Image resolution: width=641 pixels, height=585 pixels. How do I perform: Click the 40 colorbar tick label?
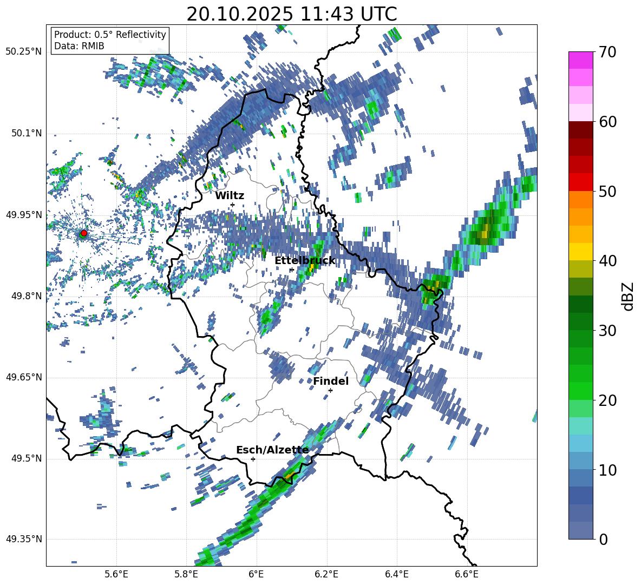pos(607,261)
